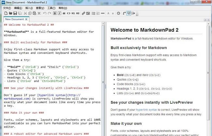Screen dimensions: 212x136
Task: Select the New Document tab
Action: pyautogui.click(x=14, y=19)
